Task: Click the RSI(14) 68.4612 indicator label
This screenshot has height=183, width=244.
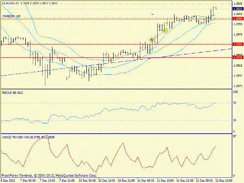Action: coord(13,93)
